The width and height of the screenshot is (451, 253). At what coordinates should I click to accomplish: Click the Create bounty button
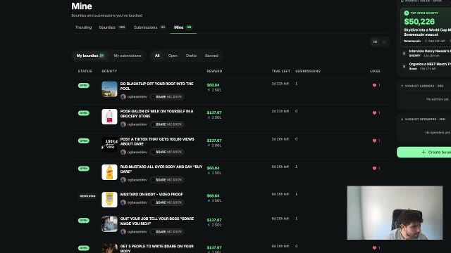pos(424,153)
